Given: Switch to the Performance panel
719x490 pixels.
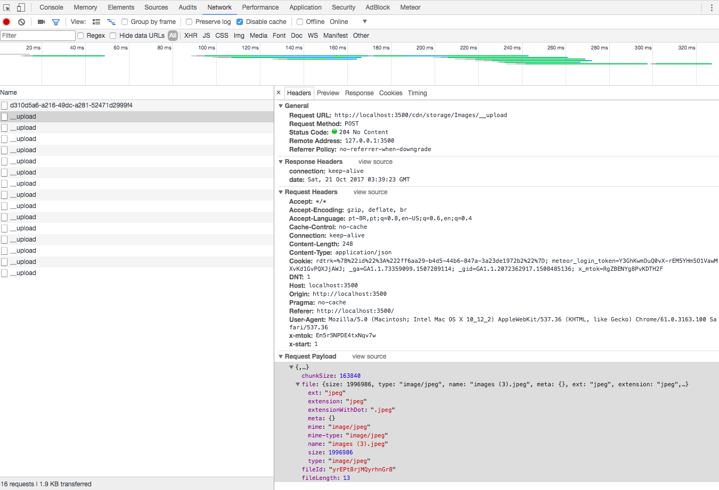Looking at the screenshot, I should click(x=260, y=7).
